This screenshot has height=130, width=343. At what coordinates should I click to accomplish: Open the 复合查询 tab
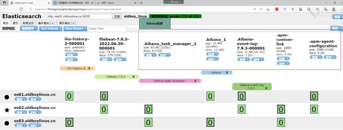click(67, 23)
